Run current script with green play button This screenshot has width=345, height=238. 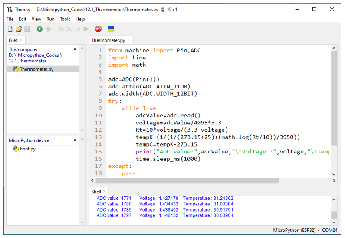[x=39, y=29]
